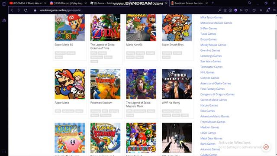Take a snapshot with camera icon
This screenshot has width=277, height=156.
pos(230,10)
